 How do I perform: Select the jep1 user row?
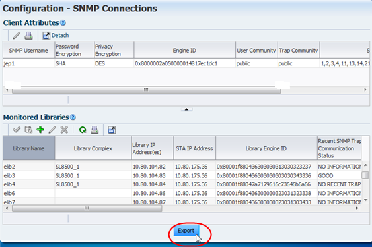pyautogui.click(x=186, y=63)
